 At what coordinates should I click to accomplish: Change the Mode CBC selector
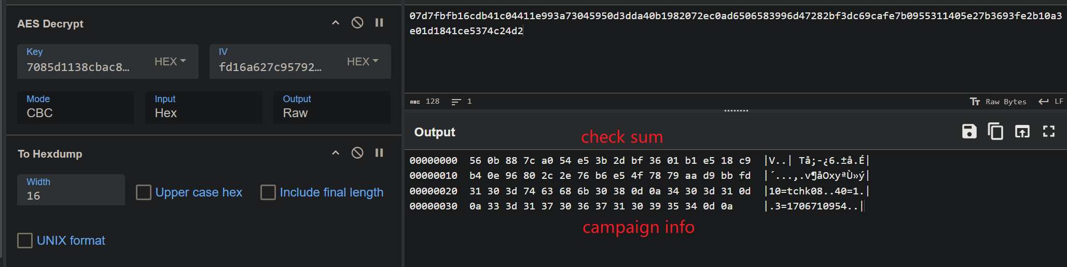[76, 107]
